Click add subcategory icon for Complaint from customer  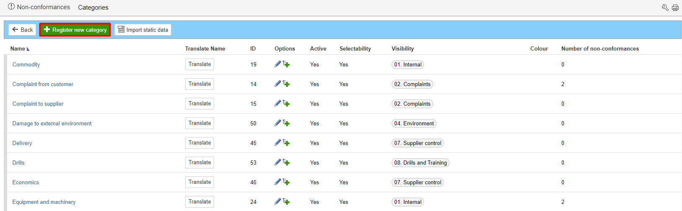coord(286,84)
